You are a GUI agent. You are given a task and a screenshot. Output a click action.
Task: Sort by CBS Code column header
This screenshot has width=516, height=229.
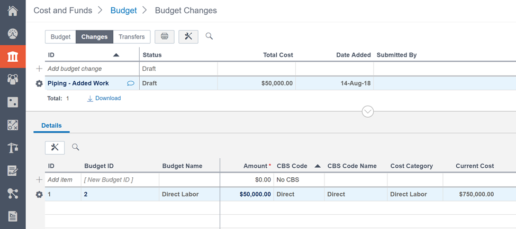pyautogui.click(x=292, y=166)
